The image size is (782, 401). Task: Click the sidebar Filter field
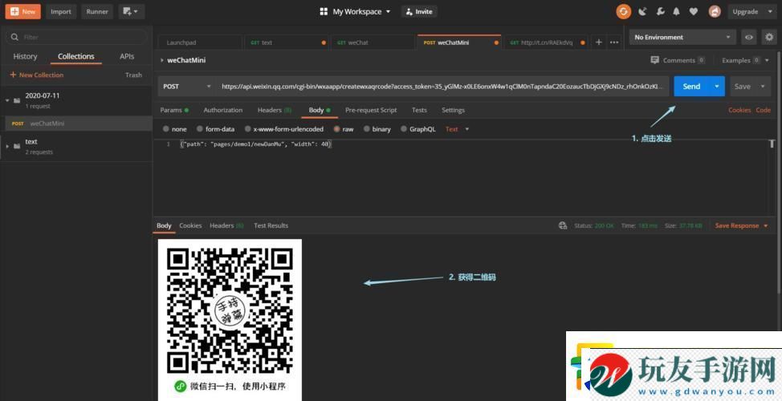tap(77, 37)
